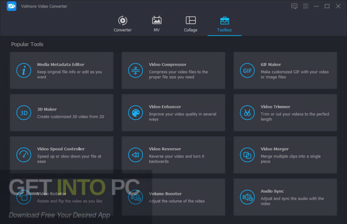Open Video Speed Controller title
Image resolution: width=347 pixels, height=224 pixels.
click(61, 149)
